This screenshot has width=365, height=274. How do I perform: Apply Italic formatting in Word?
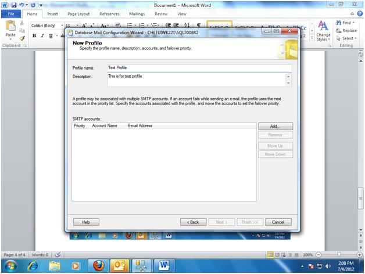pos(42,36)
